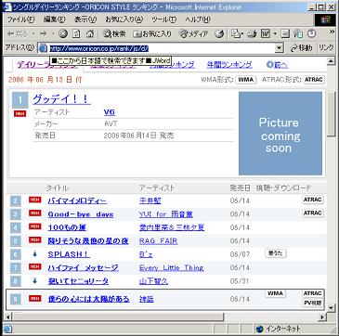Screen dimensions: 339x336
Task: Open the 表示(V) menu
Action: coord(85,19)
